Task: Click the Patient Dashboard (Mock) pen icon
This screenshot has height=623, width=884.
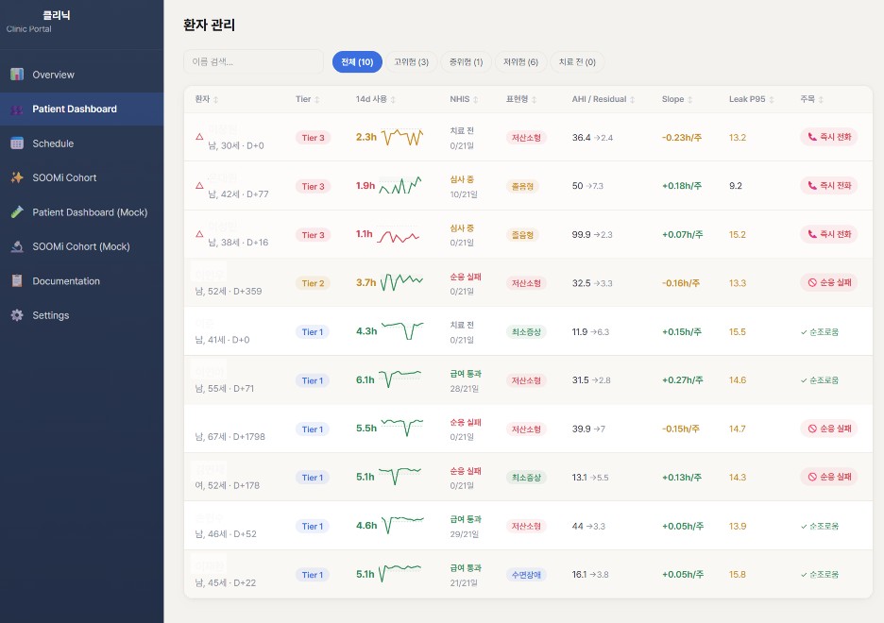Action: tap(17, 211)
